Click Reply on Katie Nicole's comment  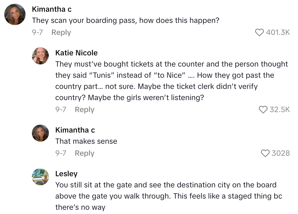[84, 109]
